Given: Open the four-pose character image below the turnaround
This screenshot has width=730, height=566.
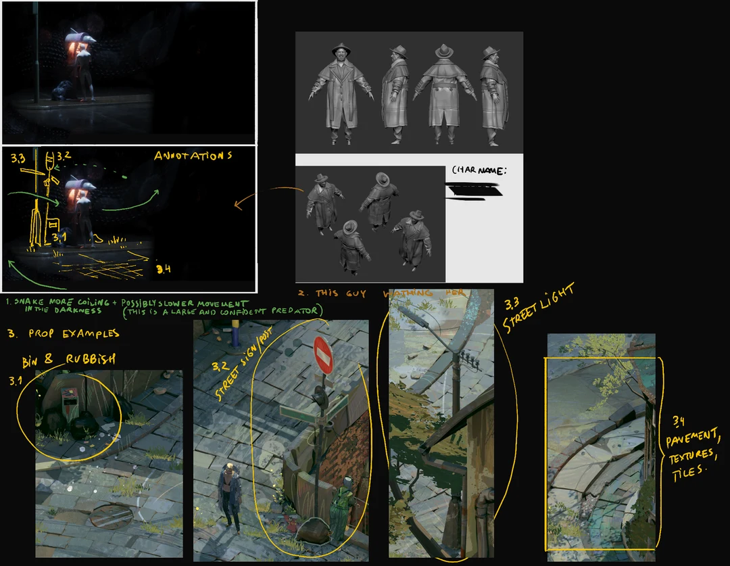Looking at the screenshot, I should (370, 224).
